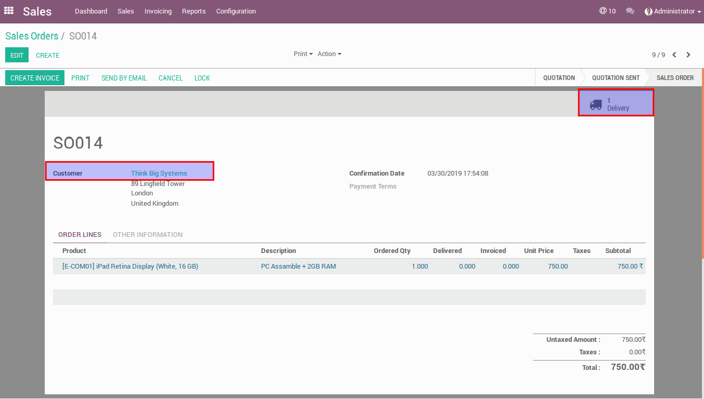Screen dimensions: 704x399
Task: Lock the sales order
Action: pyautogui.click(x=202, y=78)
